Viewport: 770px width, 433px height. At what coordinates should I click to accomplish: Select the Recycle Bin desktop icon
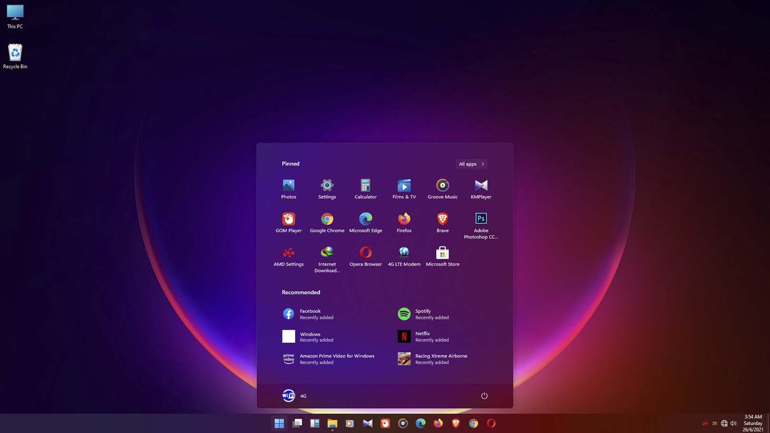click(15, 57)
